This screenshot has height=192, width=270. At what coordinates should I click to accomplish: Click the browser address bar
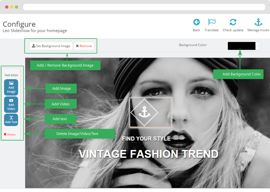tap(144, 7)
